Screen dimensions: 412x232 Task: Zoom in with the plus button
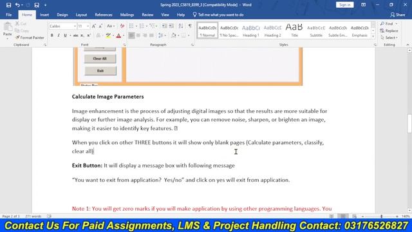(x=397, y=217)
